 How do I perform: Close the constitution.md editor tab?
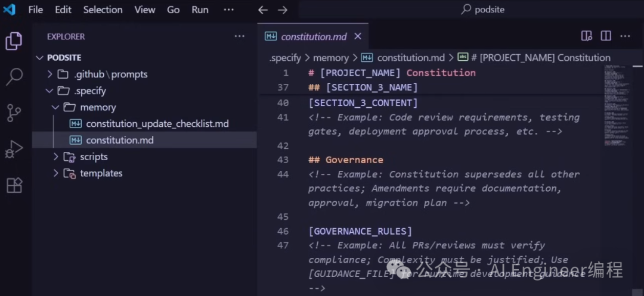[x=358, y=36]
